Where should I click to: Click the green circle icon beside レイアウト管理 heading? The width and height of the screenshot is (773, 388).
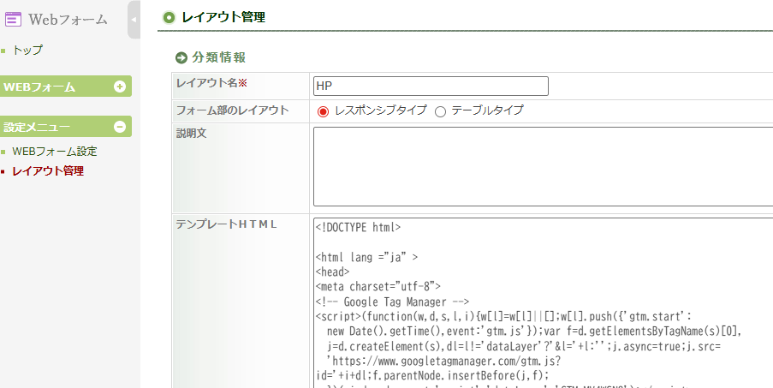tap(169, 17)
